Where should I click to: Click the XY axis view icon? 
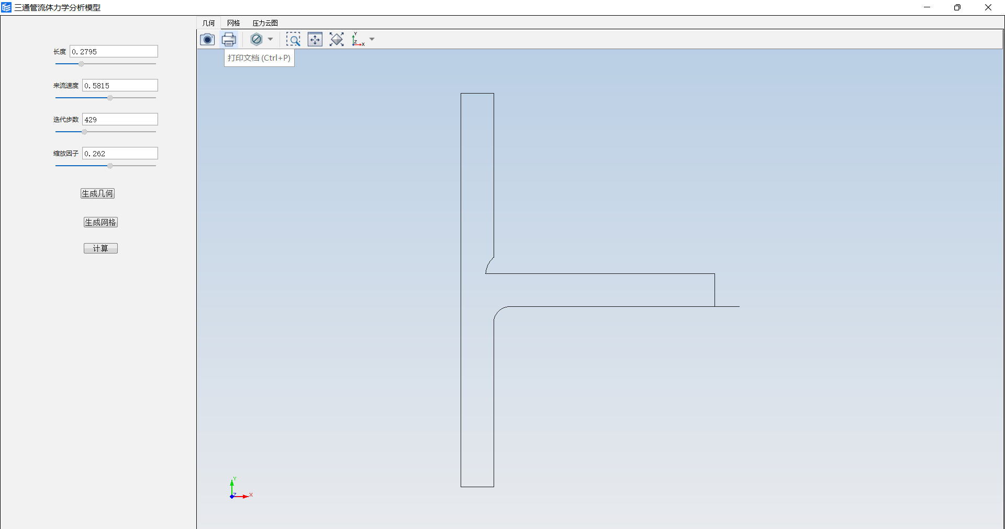click(x=358, y=39)
